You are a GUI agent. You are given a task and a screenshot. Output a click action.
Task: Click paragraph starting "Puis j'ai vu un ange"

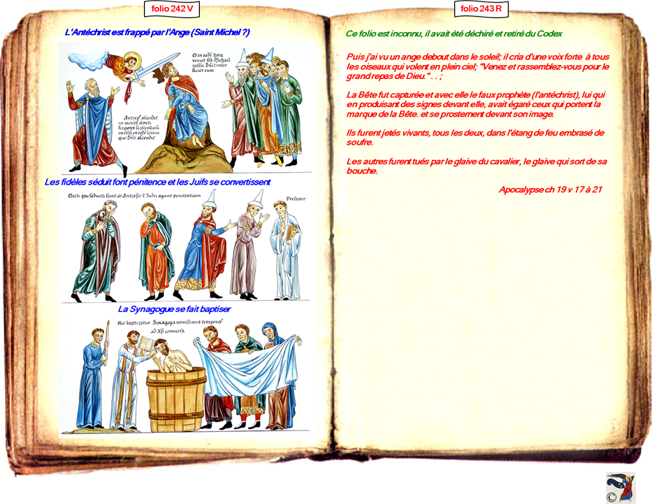(478, 66)
